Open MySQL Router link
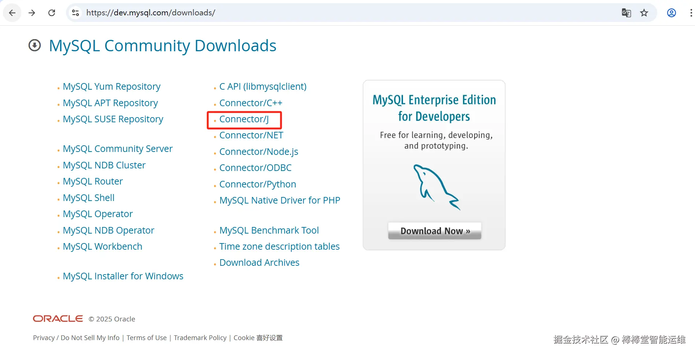Viewport: 695px width, 354px height. (93, 181)
